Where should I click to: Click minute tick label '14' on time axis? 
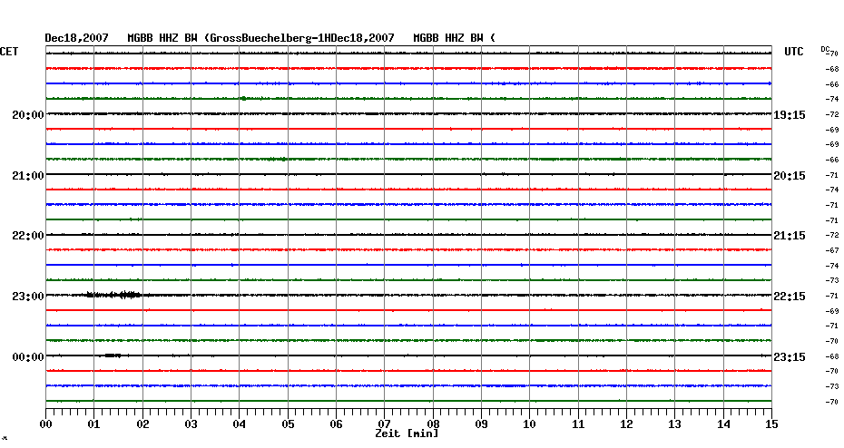click(723, 424)
